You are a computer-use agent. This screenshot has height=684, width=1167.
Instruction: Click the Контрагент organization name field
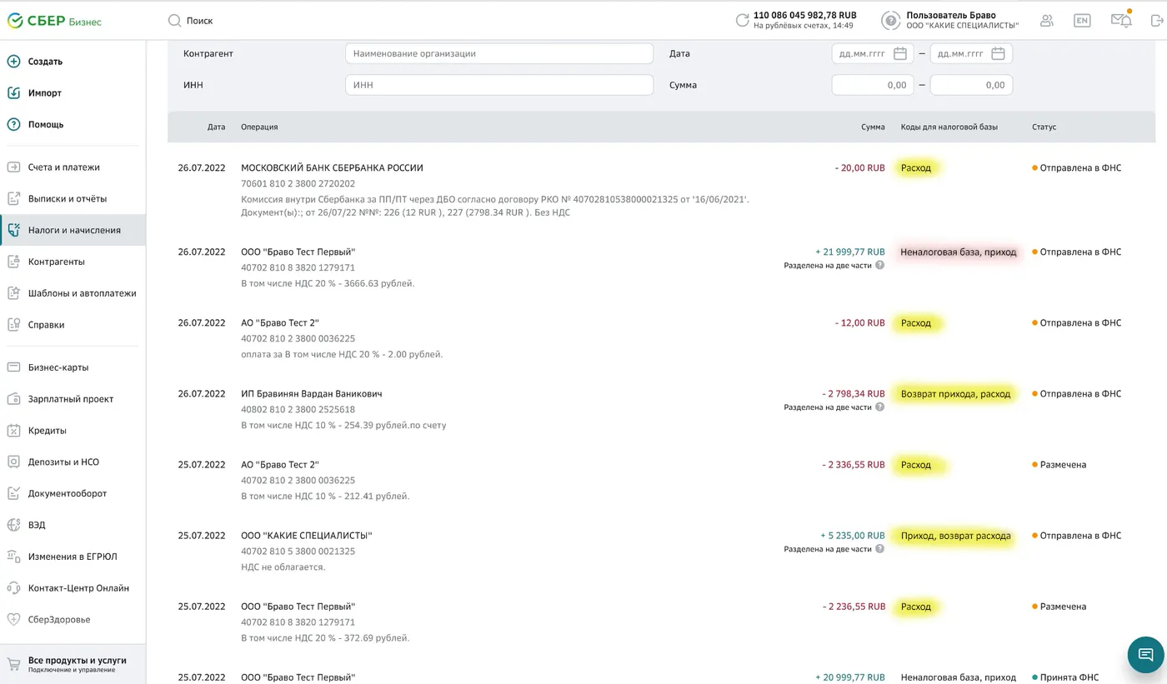499,53
